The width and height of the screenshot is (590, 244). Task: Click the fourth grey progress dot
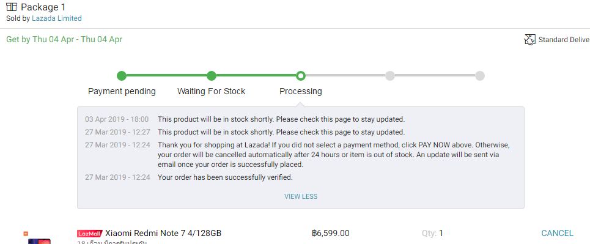click(x=390, y=76)
